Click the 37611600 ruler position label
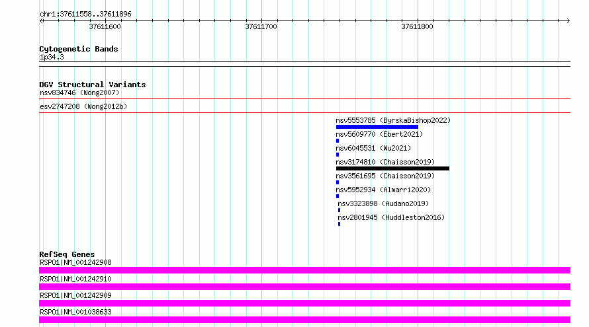Image resolution: width=589 pixels, height=327 pixels. click(x=105, y=26)
